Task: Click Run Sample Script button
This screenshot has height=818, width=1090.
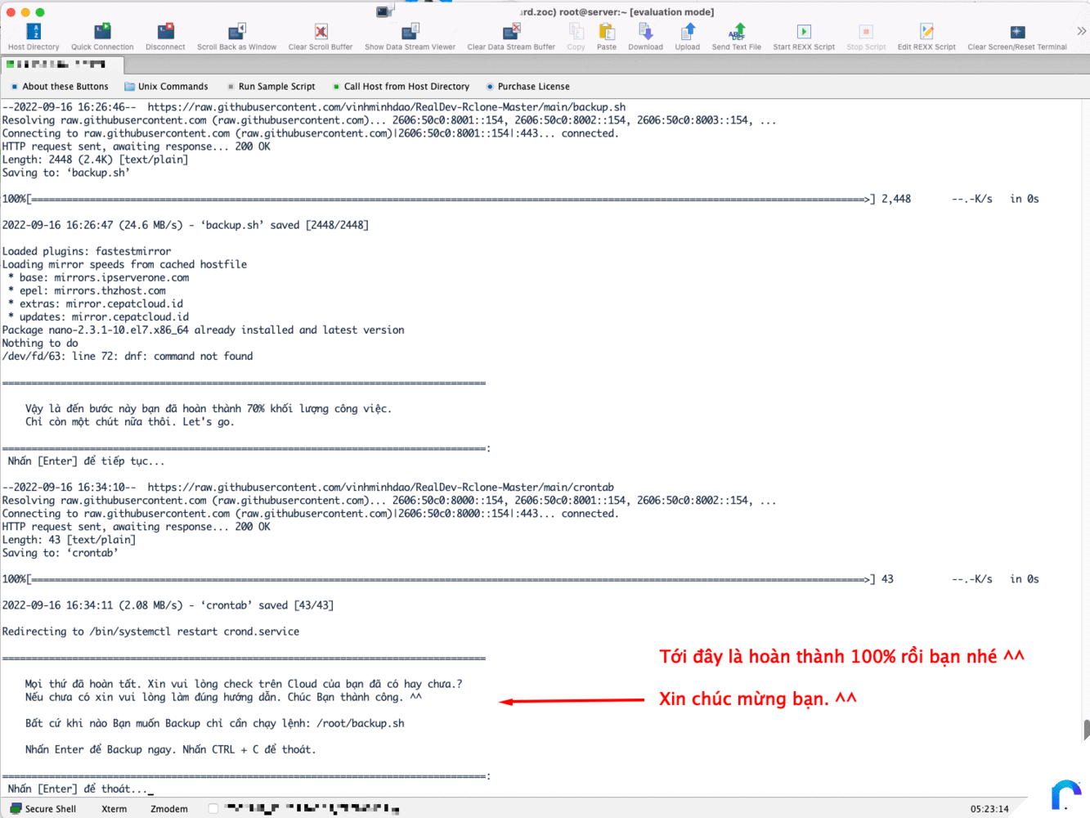Action: [271, 87]
